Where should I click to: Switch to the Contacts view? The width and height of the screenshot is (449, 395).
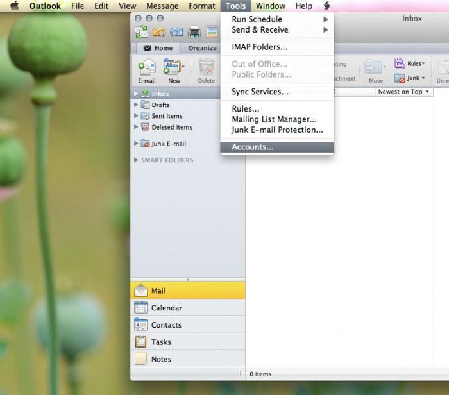click(x=166, y=325)
